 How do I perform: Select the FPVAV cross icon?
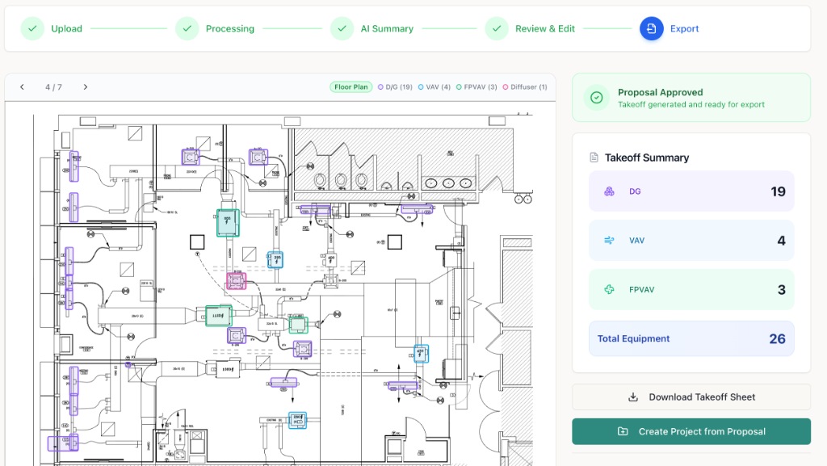click(x=608, y=289)
